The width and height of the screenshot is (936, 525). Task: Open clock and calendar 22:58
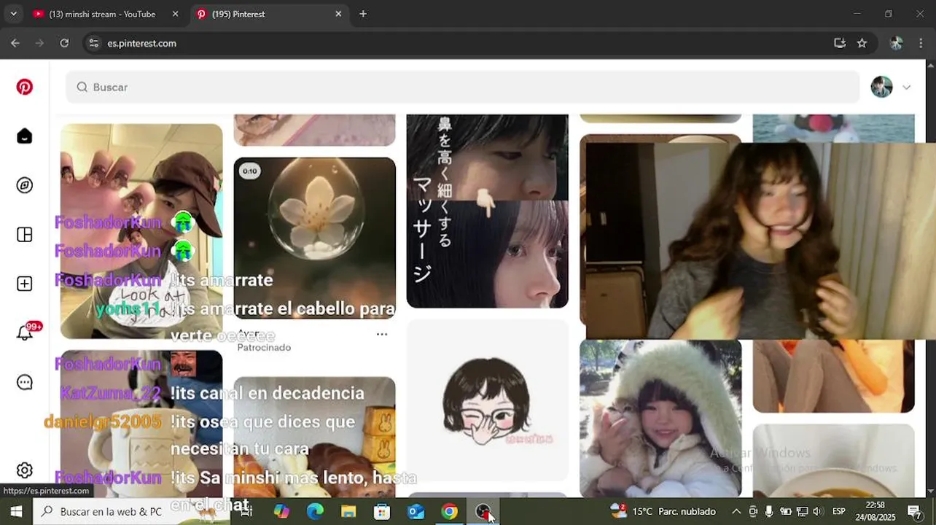(876, 511)
